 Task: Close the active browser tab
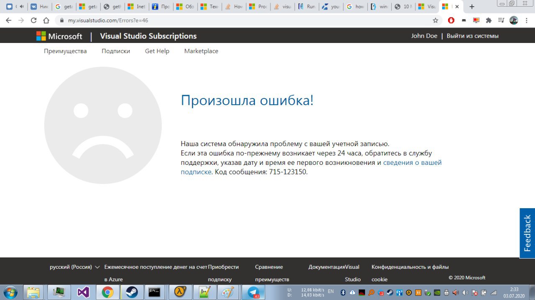(457, 7)
